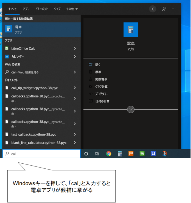191x203 pixels.
Task: Switch to the アプリ tab
Action: tap(26, 9)
